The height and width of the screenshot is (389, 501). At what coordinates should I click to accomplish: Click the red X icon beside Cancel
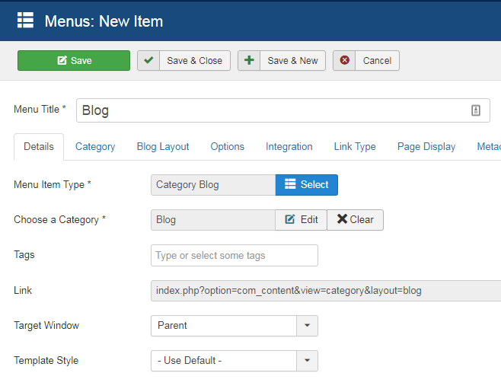(344, 60)
